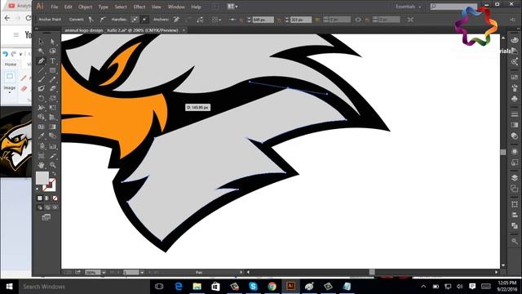
Task: Select the Free Transform tool
Action: pyautogui.click(x=52, y=108)
